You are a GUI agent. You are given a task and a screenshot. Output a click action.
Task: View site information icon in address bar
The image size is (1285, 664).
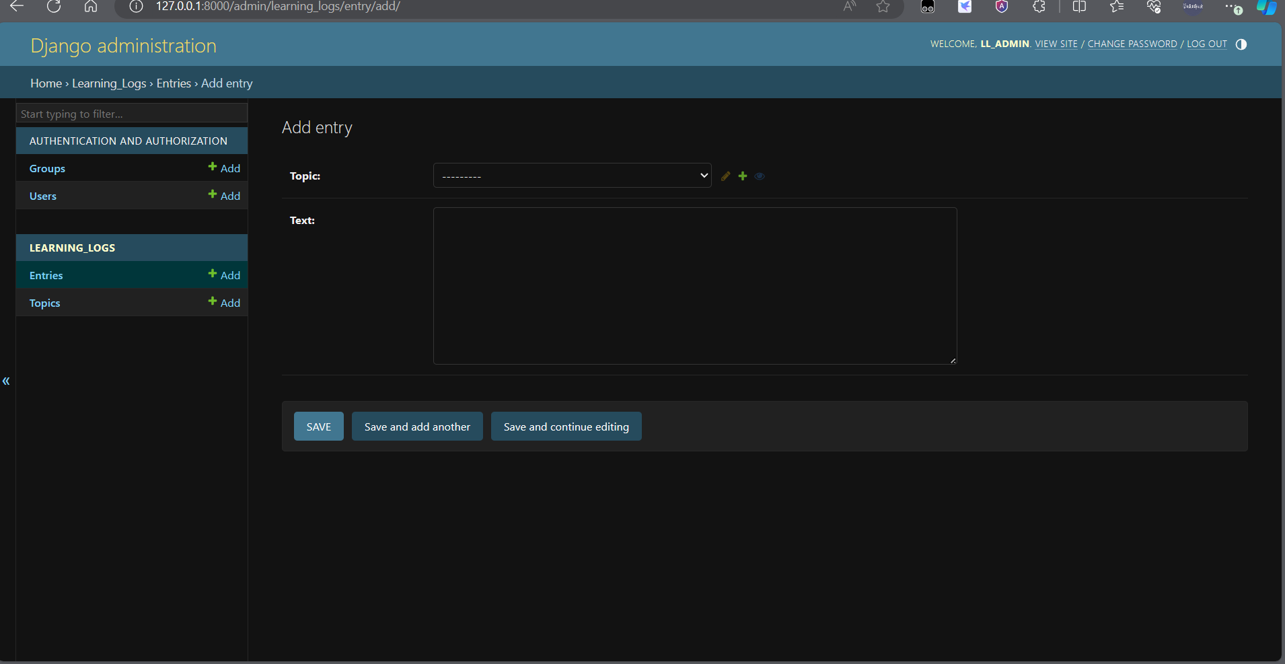tap(136, 7)
